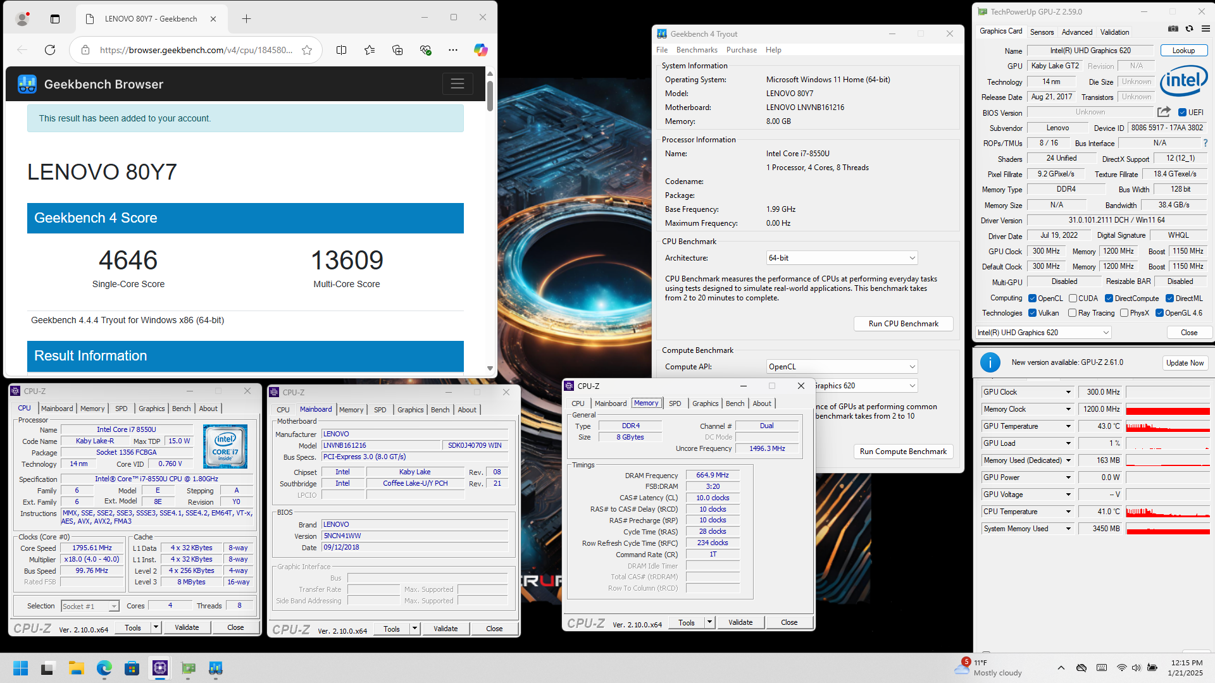
Task: Open Benchmarks menu in Geekbench
Action: pyautogui.click(x=697, y=50)
